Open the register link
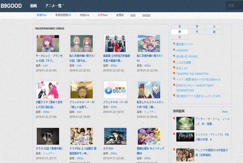The width and height of the screenshot is (243, 163). point(146,15)
